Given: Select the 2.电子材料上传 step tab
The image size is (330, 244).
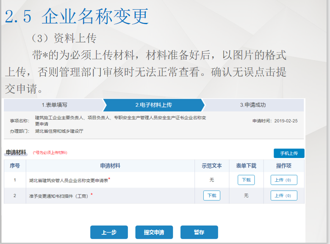Looking at the screenshot, I should [x=154, y=105].
